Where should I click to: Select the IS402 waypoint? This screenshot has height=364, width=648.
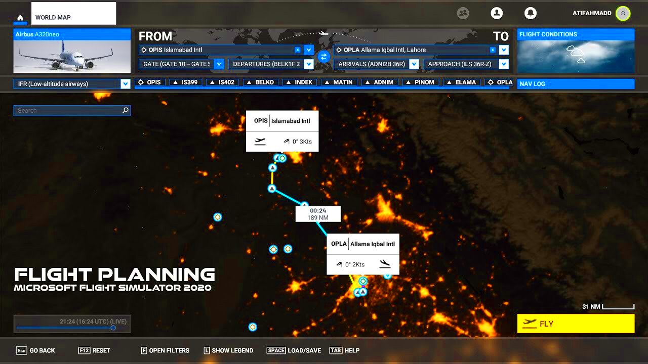click(x=223, y=82)
